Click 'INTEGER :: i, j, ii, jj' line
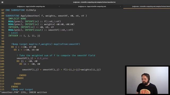170x95 pixels. (24, 36)
